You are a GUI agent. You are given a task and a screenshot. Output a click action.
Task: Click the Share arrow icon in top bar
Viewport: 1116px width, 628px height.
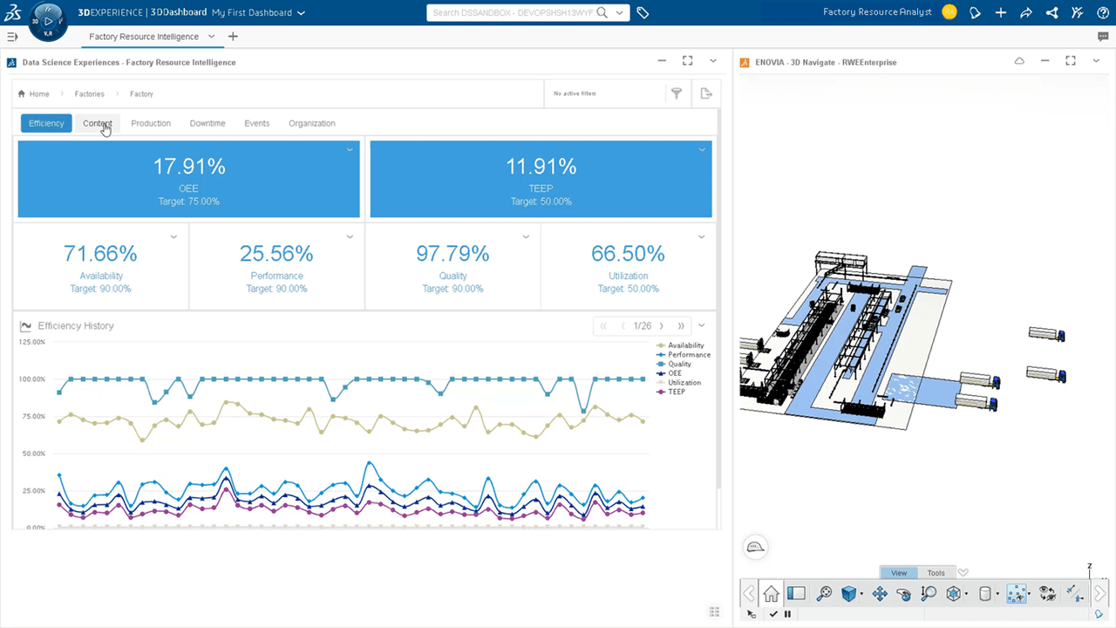click(x=1026, y=13)
